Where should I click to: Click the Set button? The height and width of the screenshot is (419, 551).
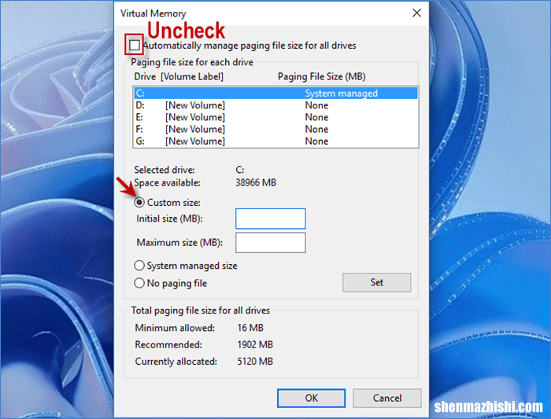click(x=377, y=282)
